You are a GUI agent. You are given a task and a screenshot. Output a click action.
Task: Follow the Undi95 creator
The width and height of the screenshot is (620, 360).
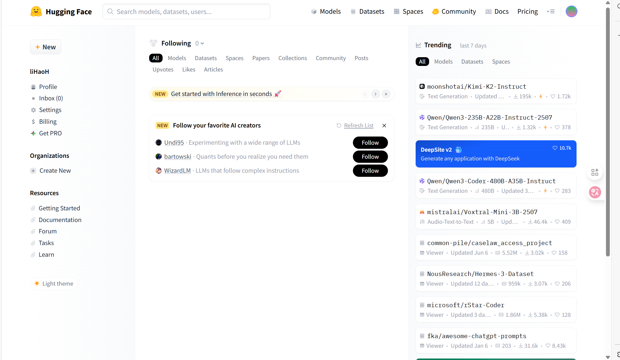click(370, 143)
